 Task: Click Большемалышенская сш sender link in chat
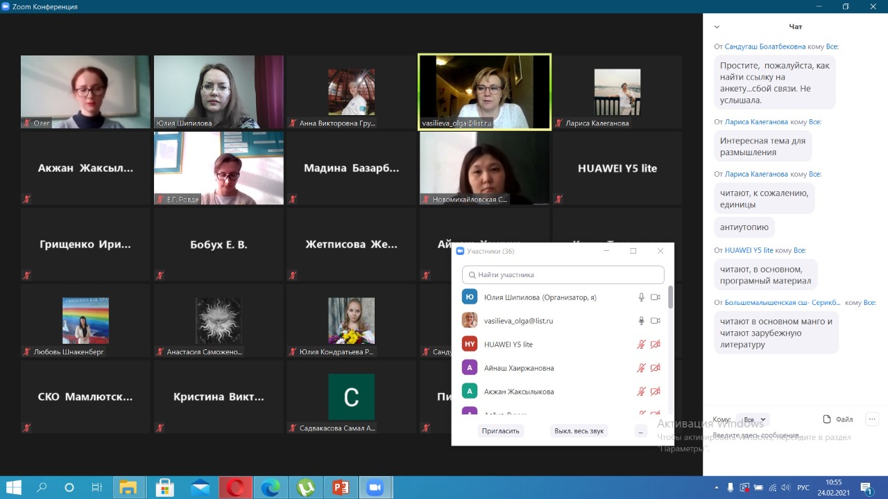point(783,303)
